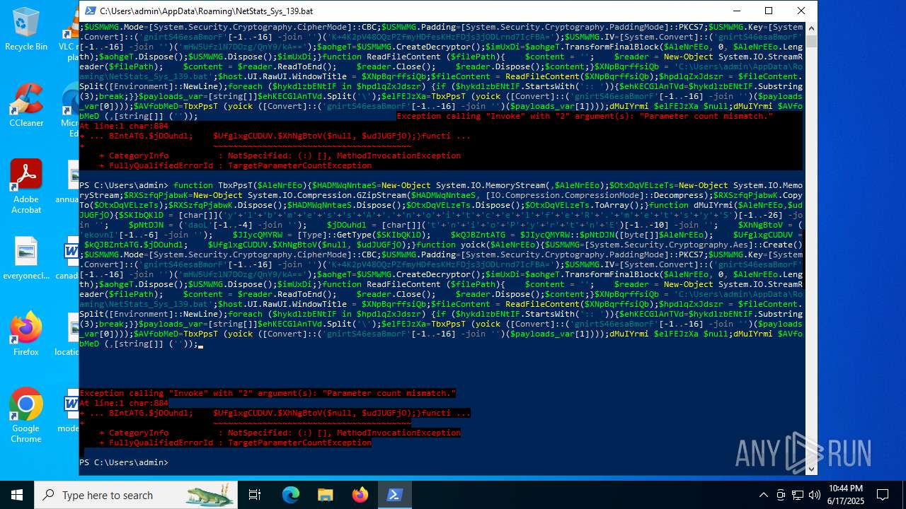Open the Recycle Bin desktop icon
This screenshot has height=509, width=906.
[x=26, y=28]
